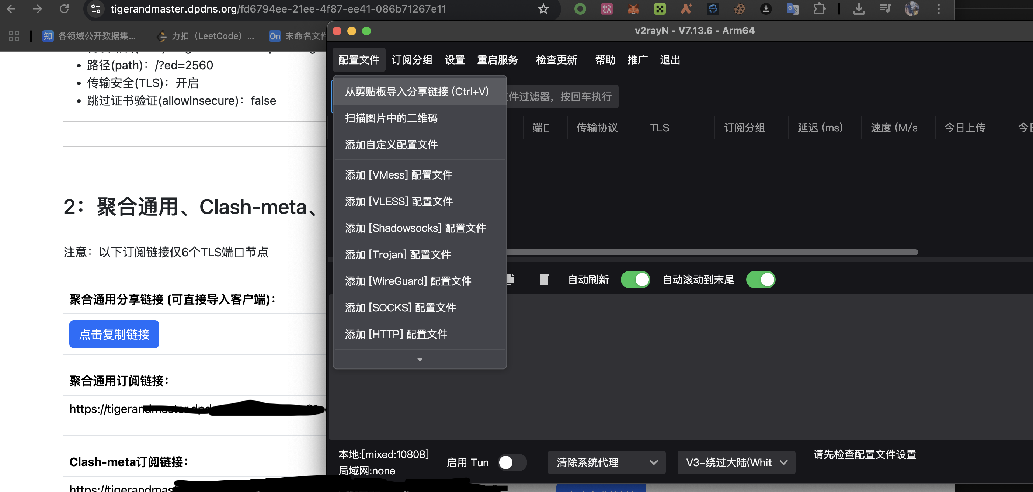Open the round download-manager extension icon
1033x492 pixels.
(x=765, y=9)
